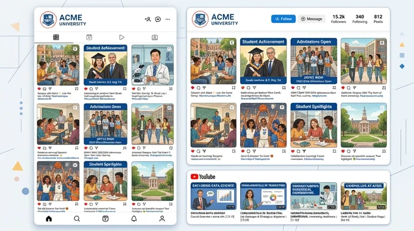Play the Data Science YouTube video thumbnail
The width and height of the screenshot is (414, 231).
[x=214, y=196]
